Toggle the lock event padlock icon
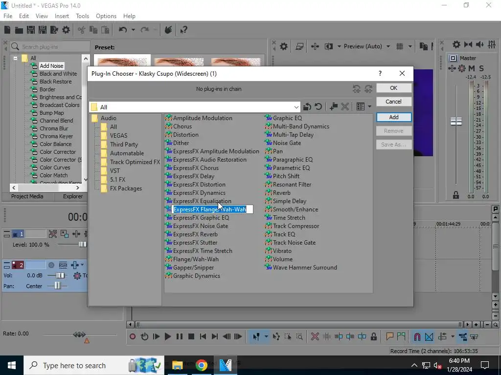The width and height of the screenshot is (501, 375). click(373, 336)
